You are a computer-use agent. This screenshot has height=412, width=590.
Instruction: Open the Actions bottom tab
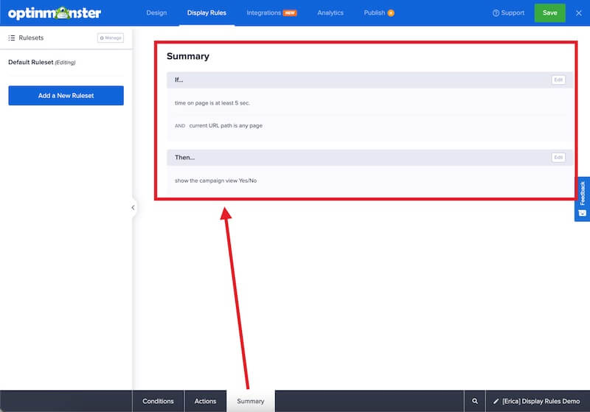pyautogui.click(x=205, y=401)
